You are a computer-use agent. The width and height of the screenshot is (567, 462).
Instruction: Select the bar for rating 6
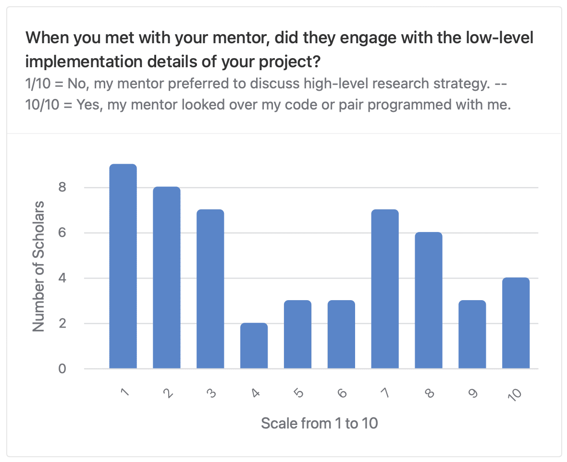pos(341,334)
